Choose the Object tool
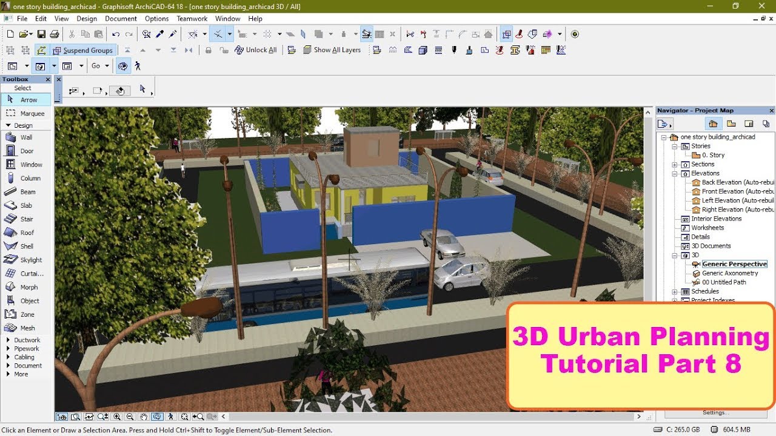Viewport: 776px width, 436px height. coord(27,301)
